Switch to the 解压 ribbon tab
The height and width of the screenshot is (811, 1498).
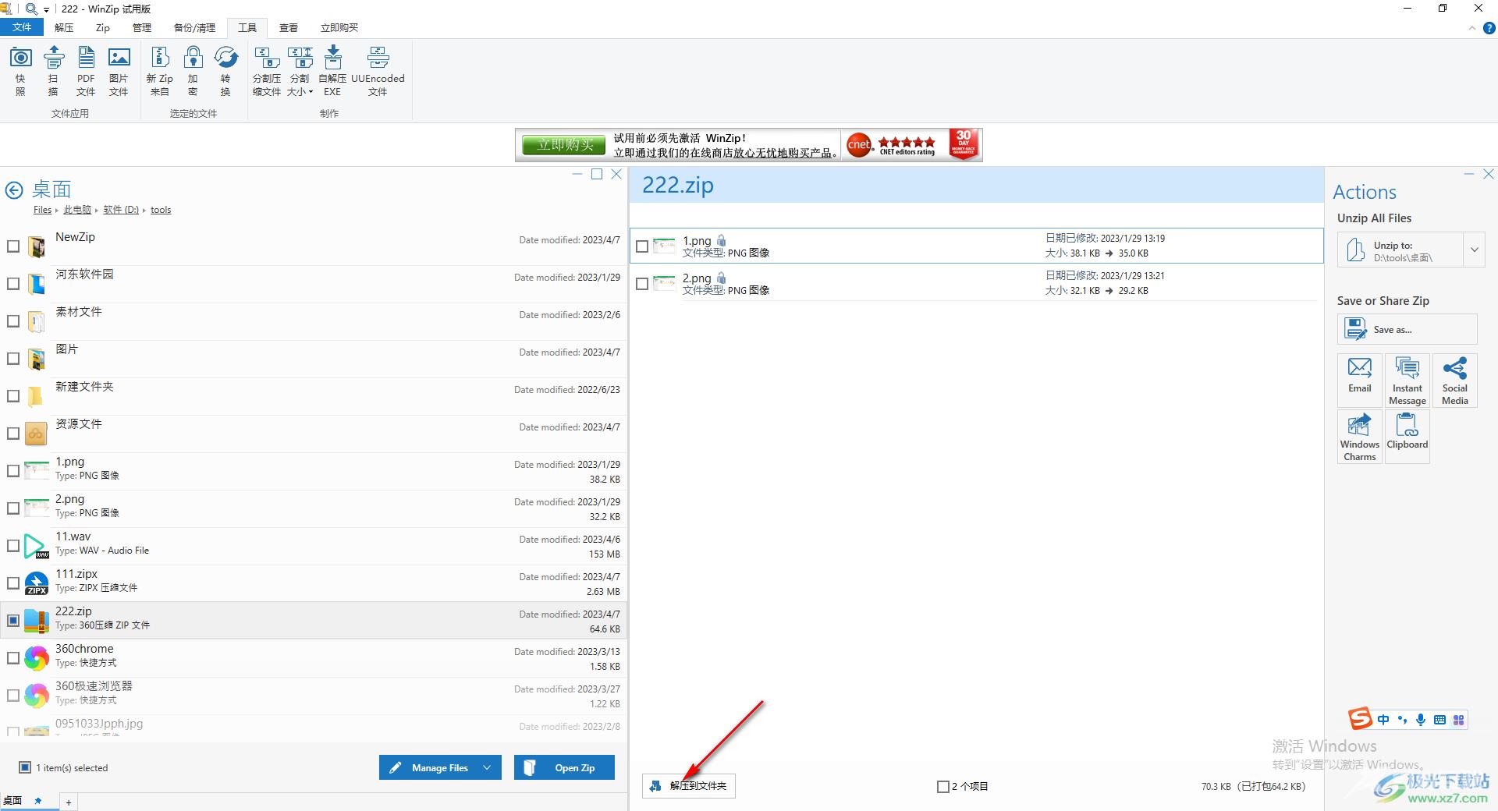[64, 27]
